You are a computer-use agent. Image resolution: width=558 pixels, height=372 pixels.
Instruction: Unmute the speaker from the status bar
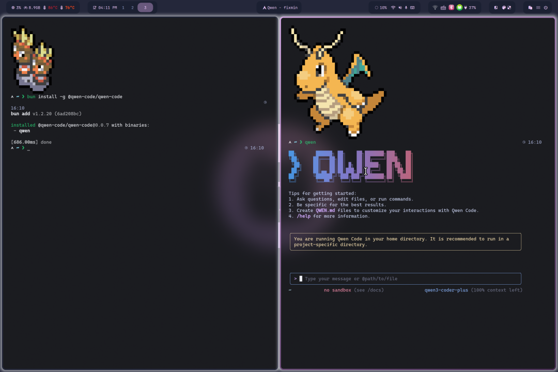400,7
